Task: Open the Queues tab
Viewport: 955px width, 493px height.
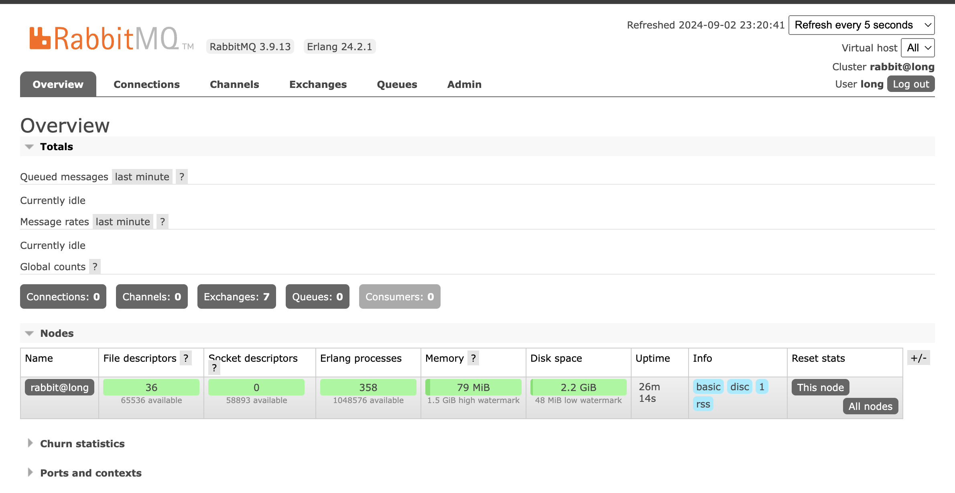Action: click(397, 84)
